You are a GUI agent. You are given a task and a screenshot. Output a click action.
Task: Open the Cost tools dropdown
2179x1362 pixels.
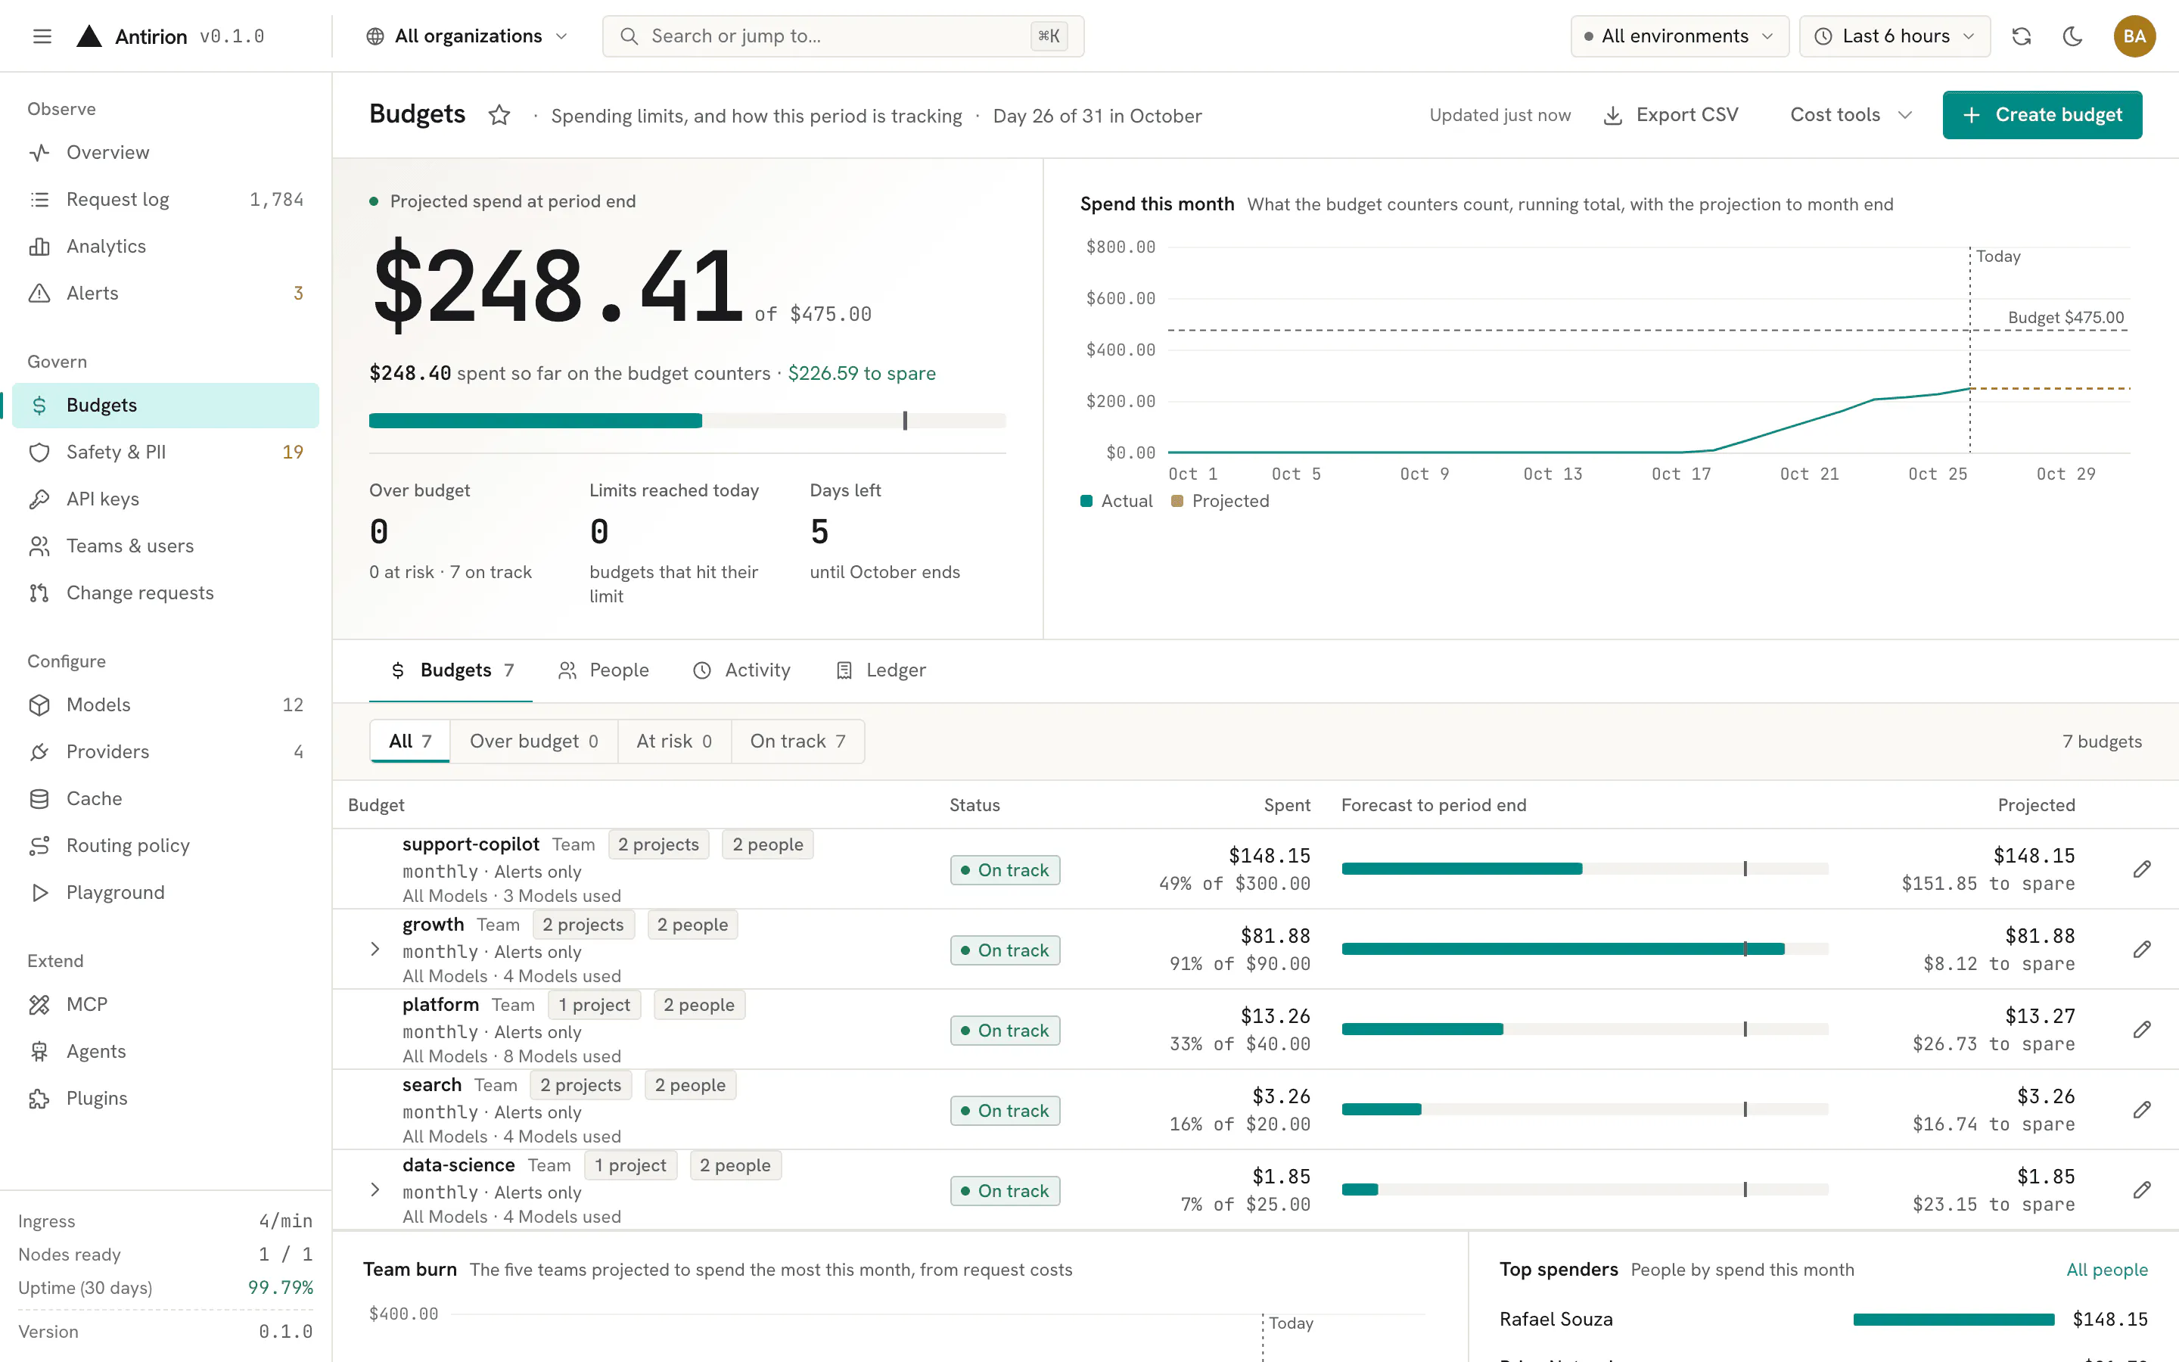coord(1851,115)
